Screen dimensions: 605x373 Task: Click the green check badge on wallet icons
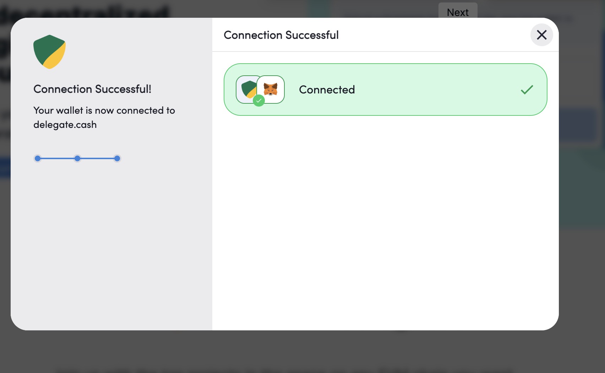pos(259,101)
